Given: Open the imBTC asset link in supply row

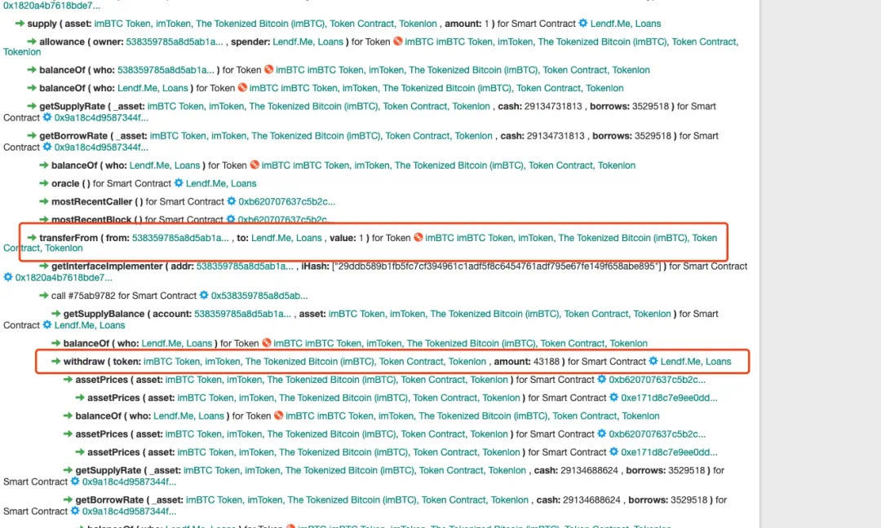Looking at the screenshot, I should [265, 24].
